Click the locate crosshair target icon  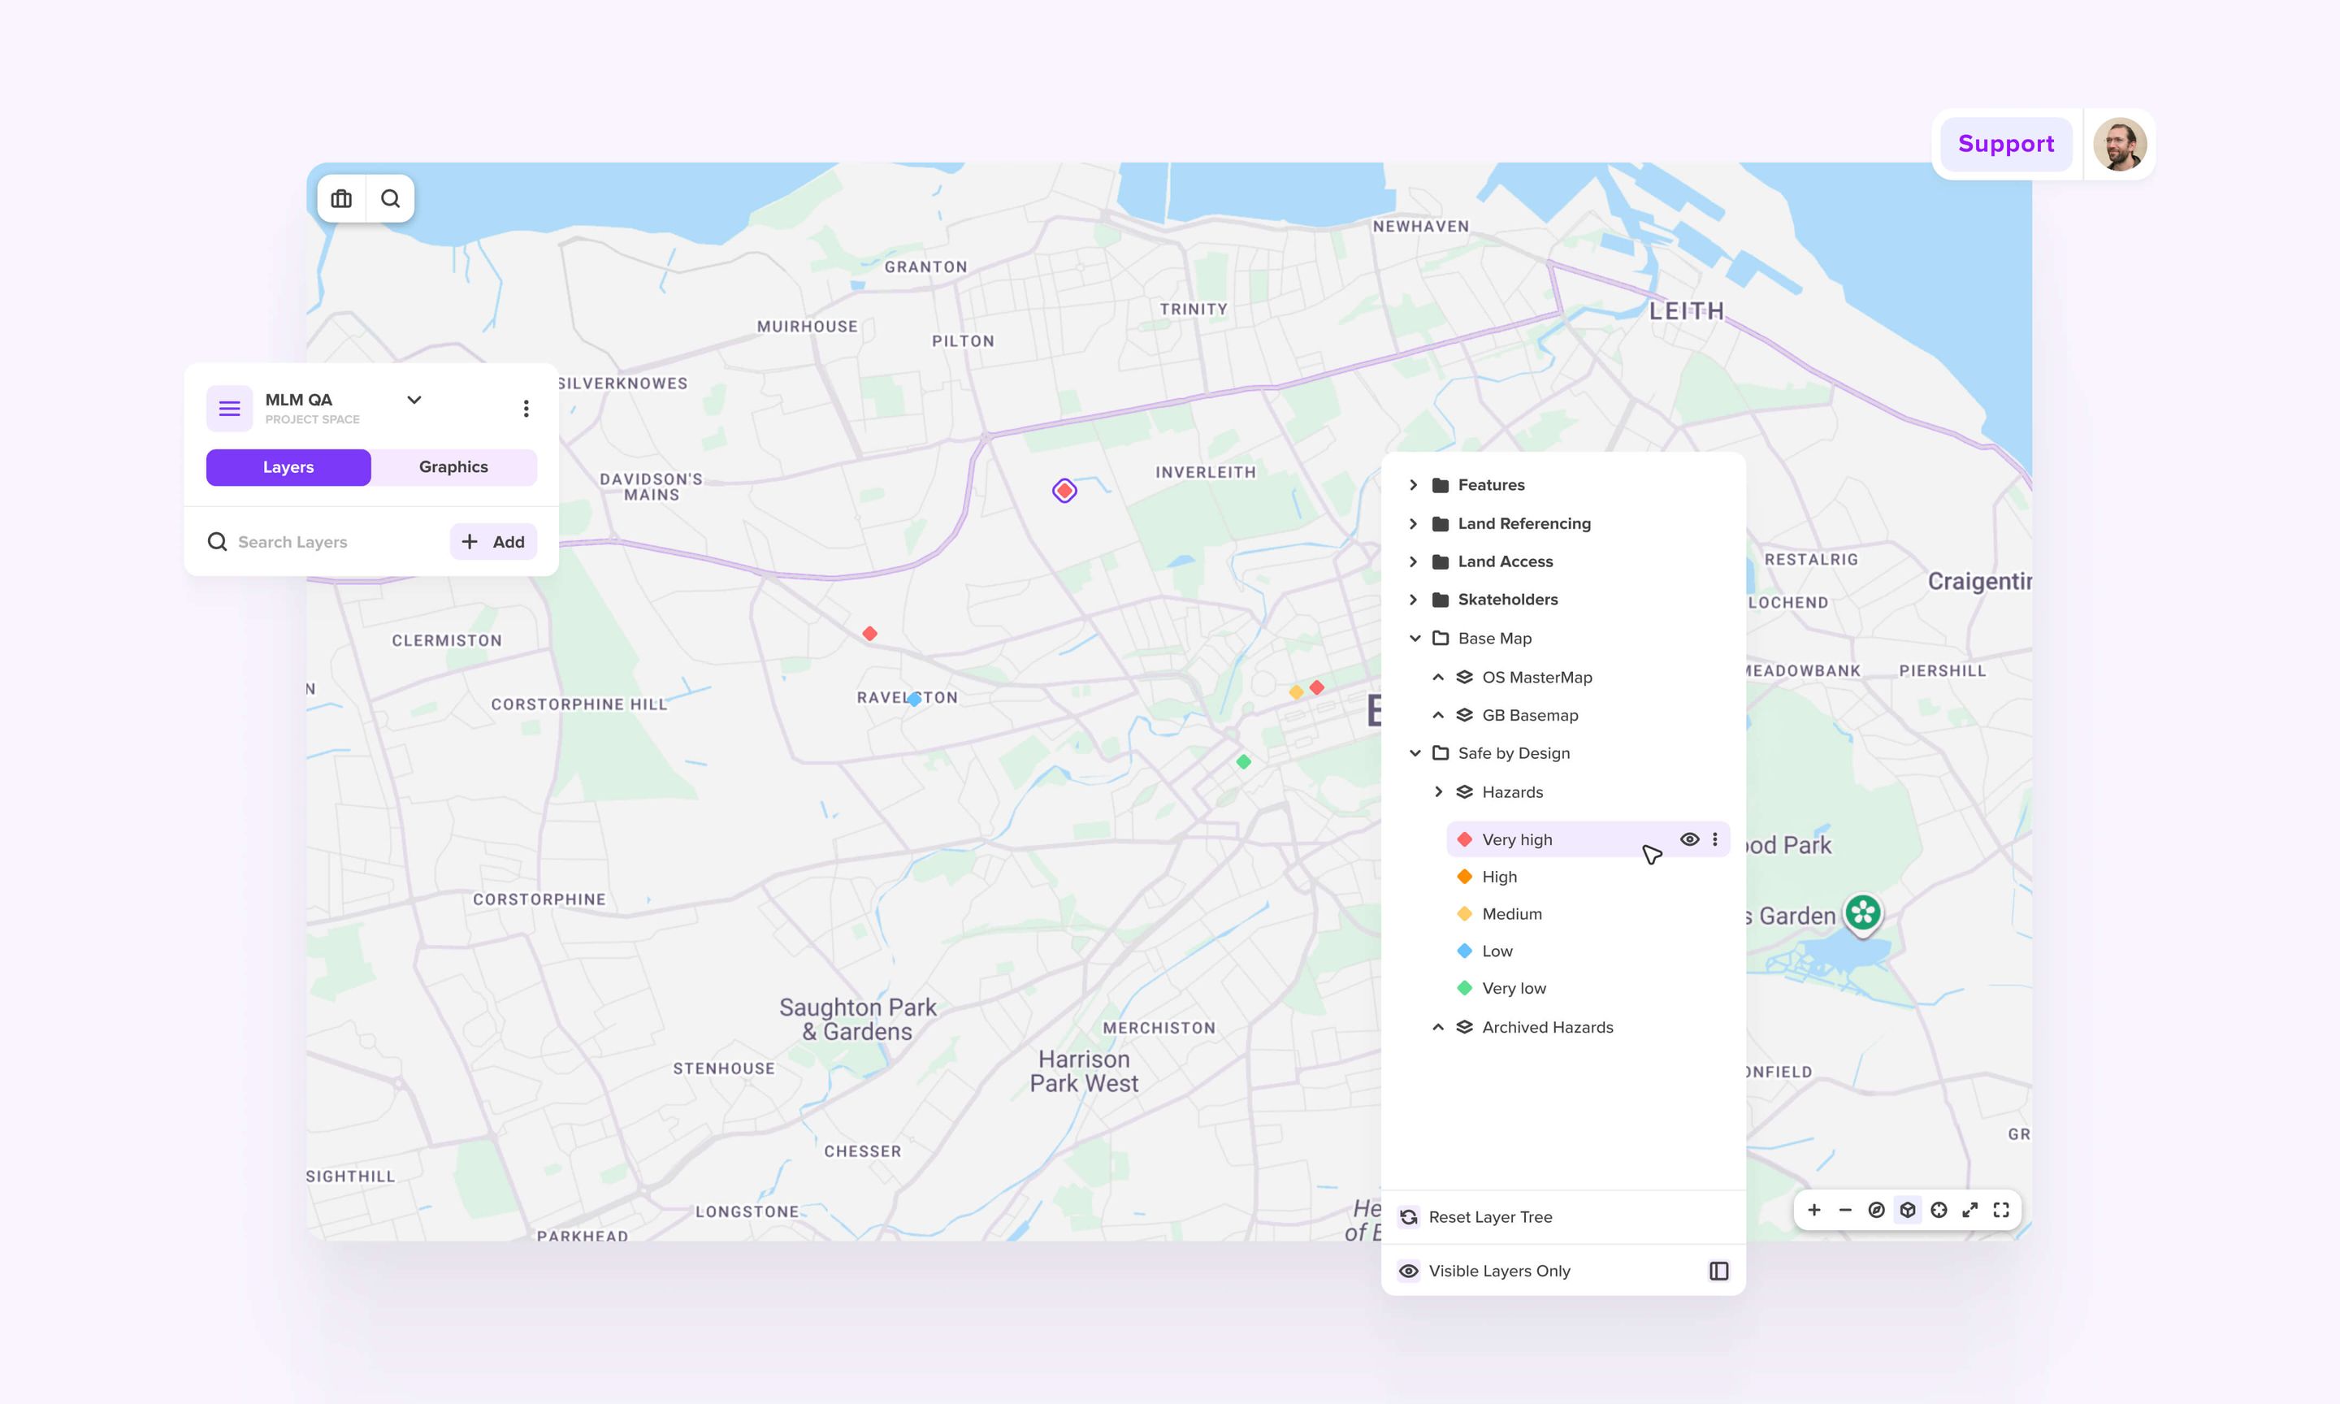coord(1939,1210)
